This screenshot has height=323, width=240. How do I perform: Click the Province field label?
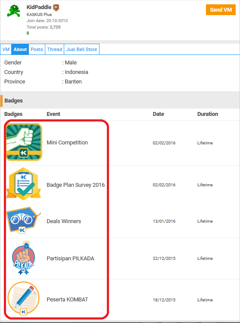tap(15, 82)
